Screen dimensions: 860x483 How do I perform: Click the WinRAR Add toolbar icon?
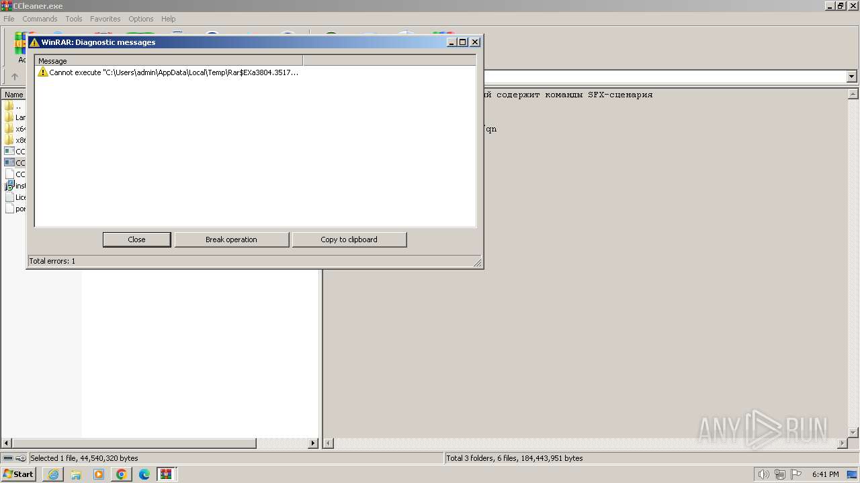click(20, 47)
